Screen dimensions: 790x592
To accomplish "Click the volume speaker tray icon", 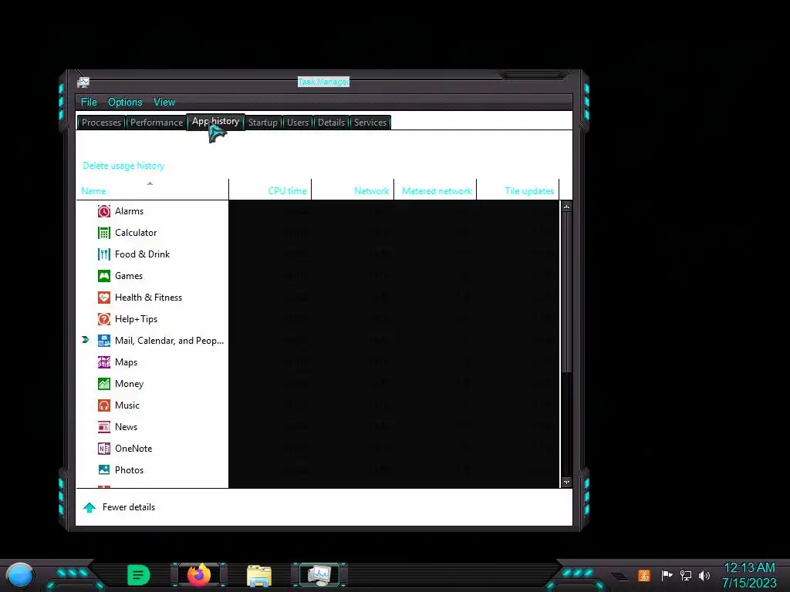I will (704, 575).
